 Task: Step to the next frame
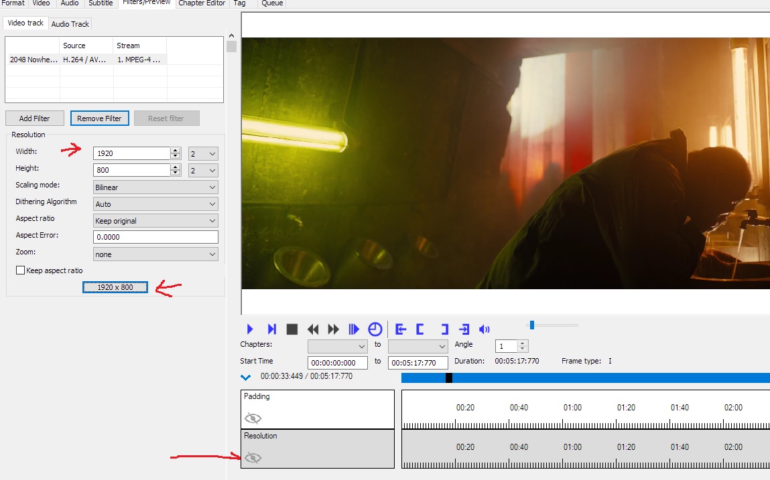click(x=271, y=329)
